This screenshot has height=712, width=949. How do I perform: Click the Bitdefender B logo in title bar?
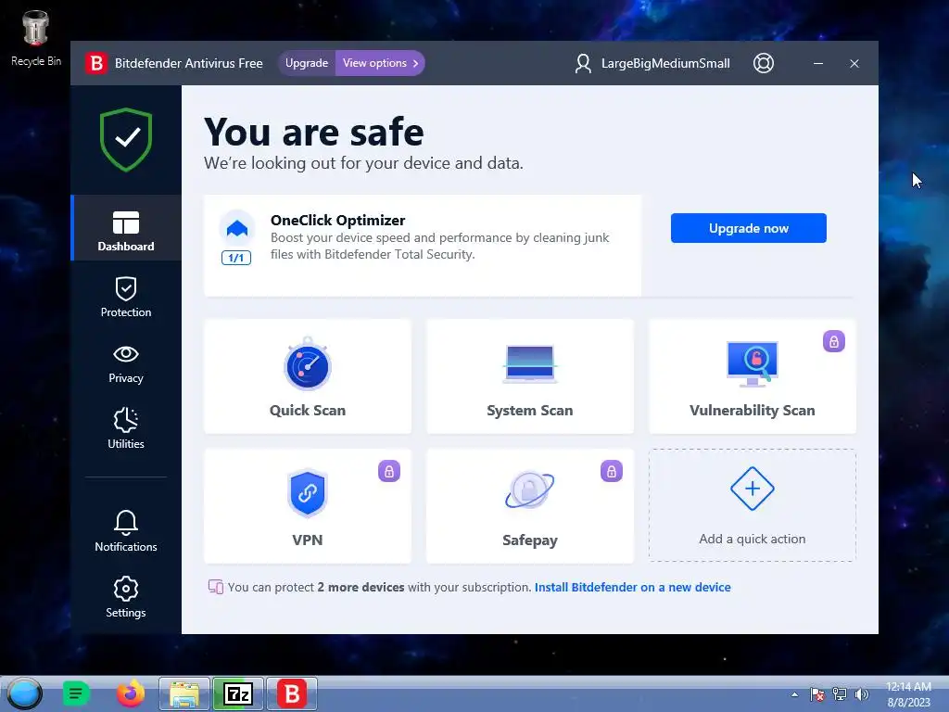95,63
